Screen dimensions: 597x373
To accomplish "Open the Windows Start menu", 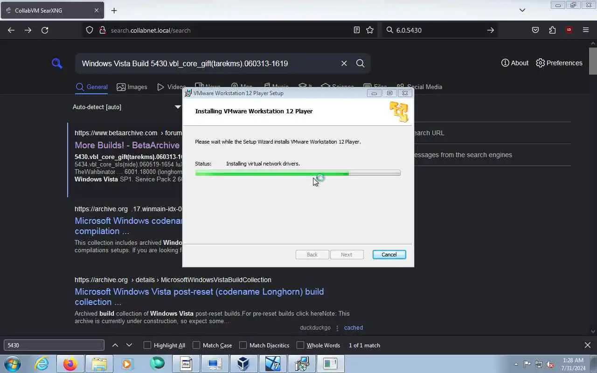I will [x=12, y=364].
